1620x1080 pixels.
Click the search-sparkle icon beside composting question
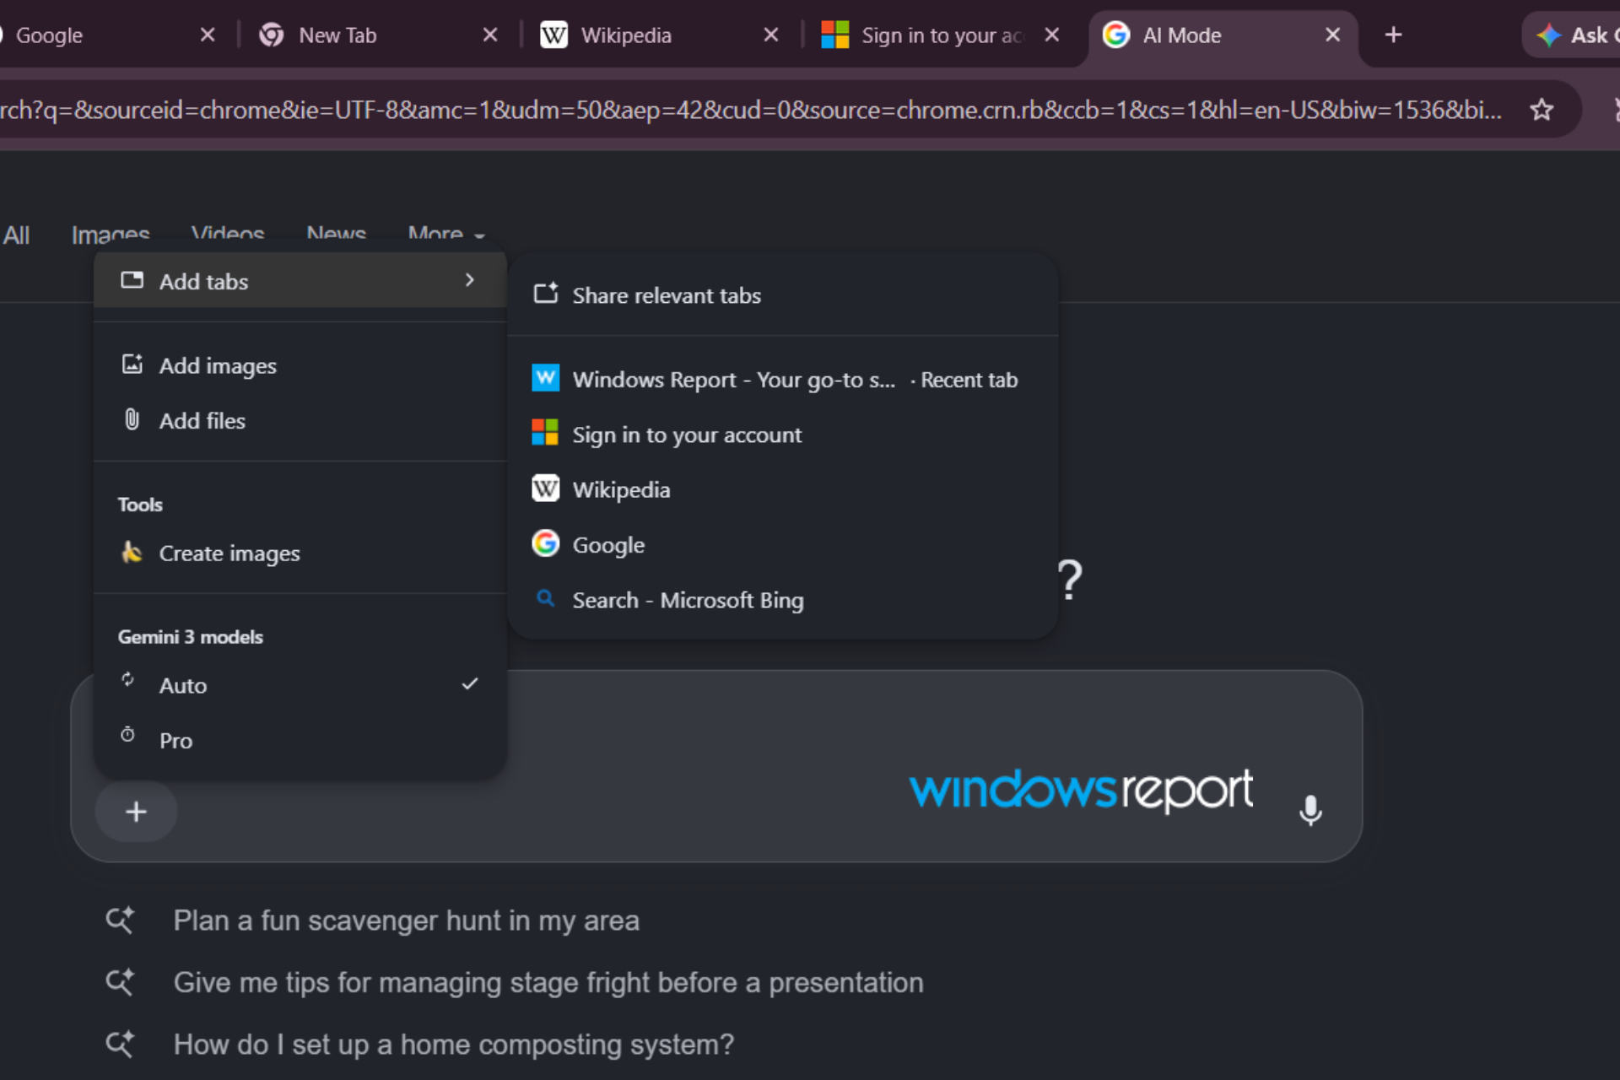pyautogui.click(x=120, y=1045)
